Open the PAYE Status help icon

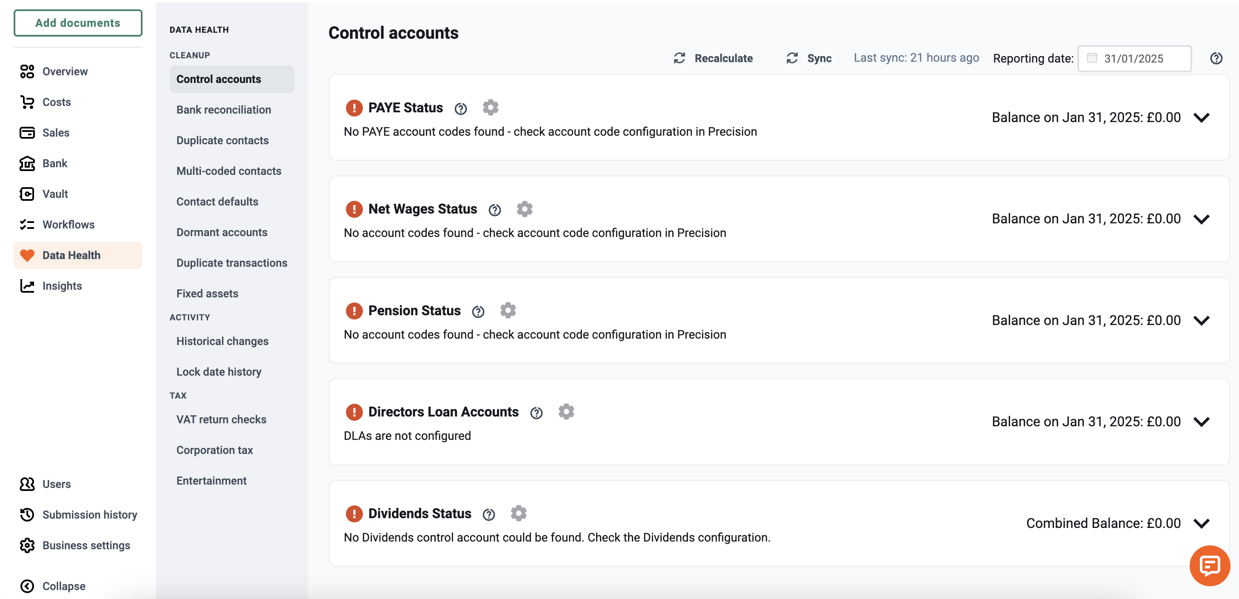[x=460, y=108]
